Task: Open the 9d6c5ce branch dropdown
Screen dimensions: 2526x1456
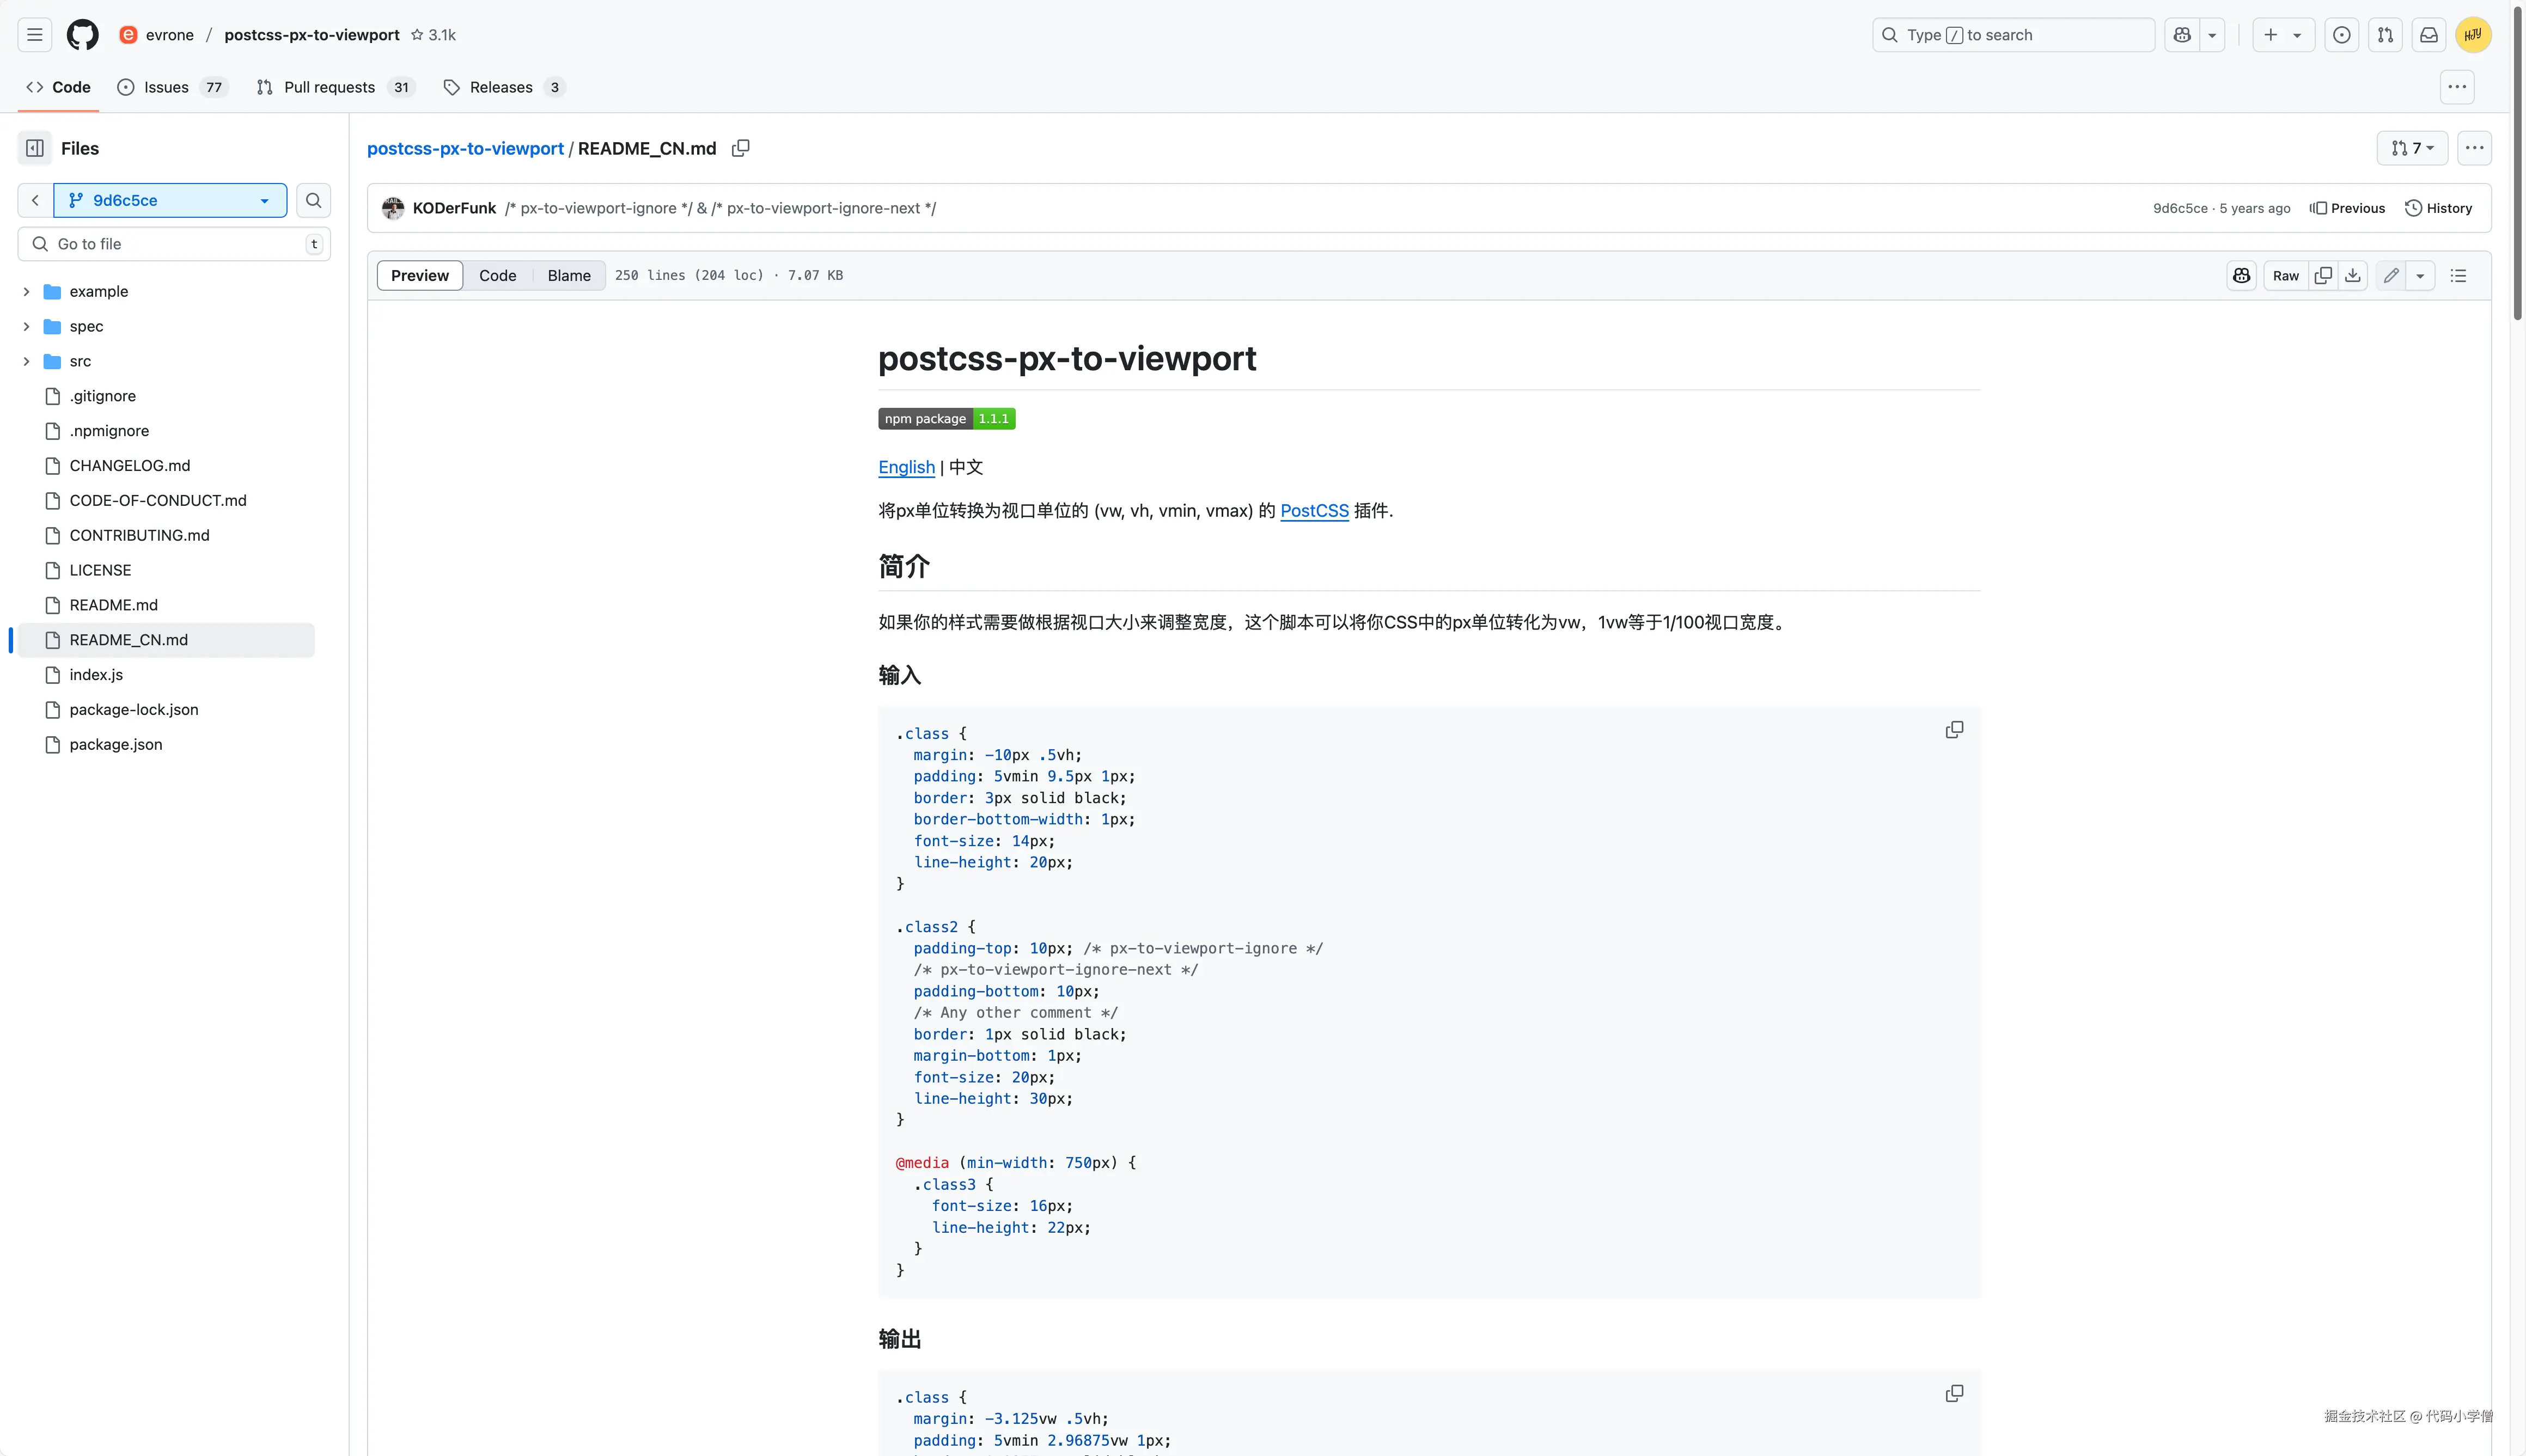Action: (170, 200)
